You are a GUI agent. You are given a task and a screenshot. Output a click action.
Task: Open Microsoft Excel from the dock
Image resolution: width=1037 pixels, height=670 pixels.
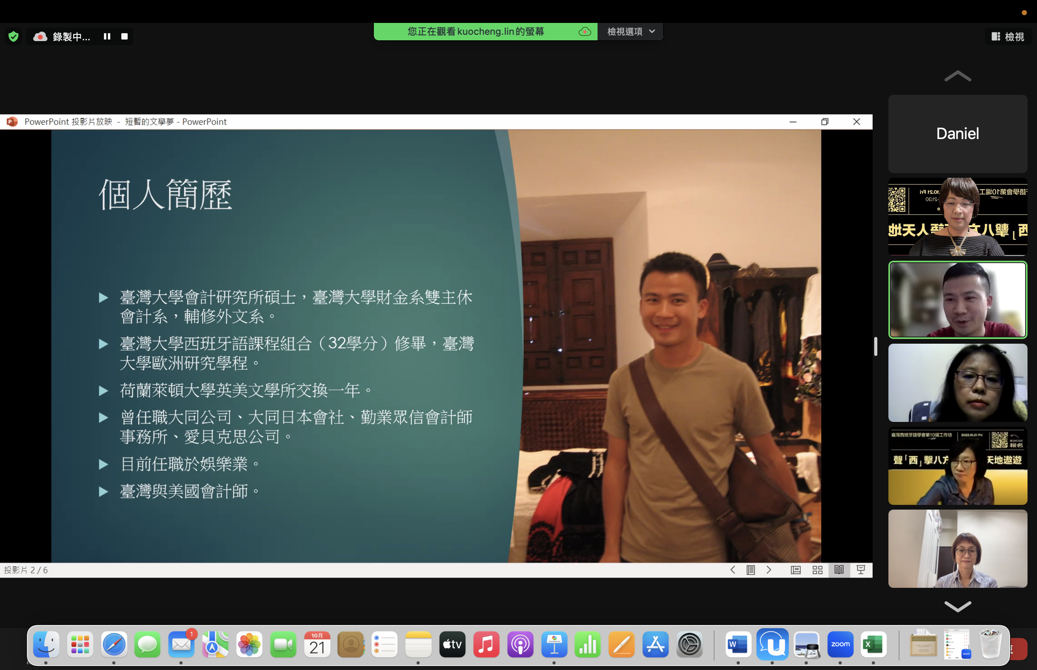873,644
